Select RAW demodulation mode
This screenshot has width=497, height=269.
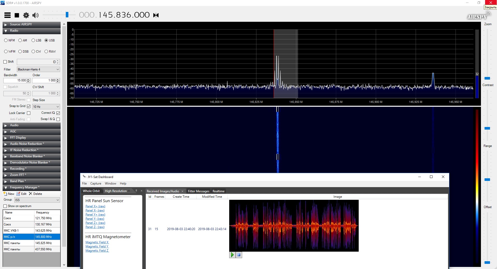[50, 52]
